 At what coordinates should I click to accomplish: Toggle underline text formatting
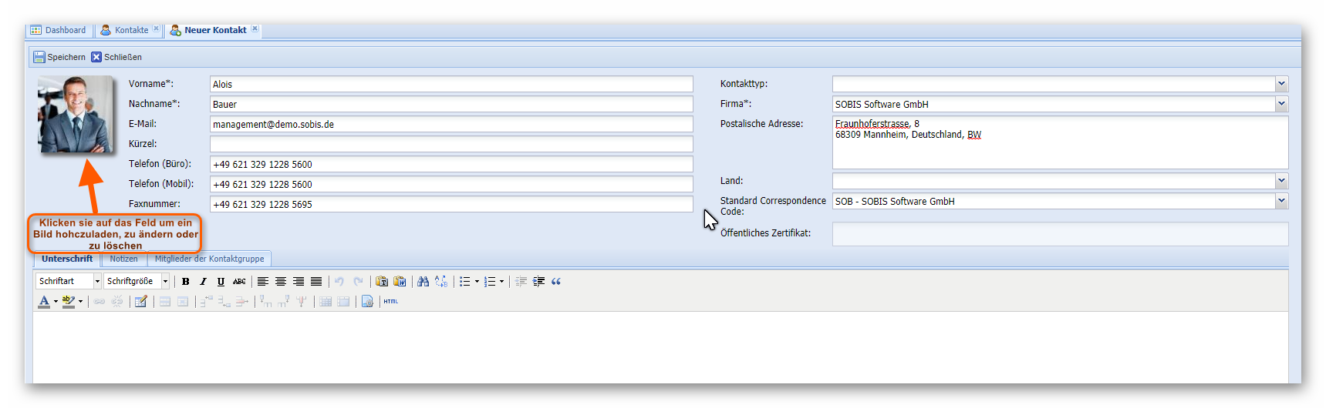tap(221, 282)
